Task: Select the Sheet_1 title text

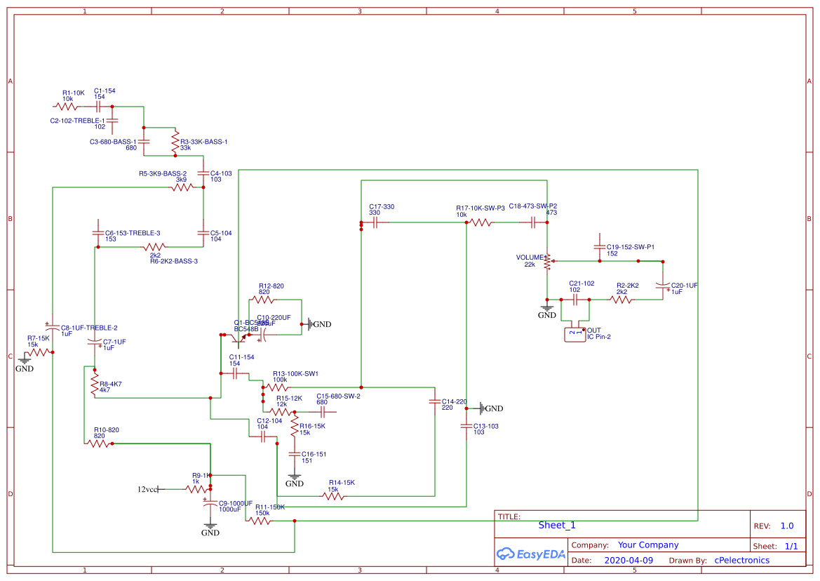Action: (557, 525)
